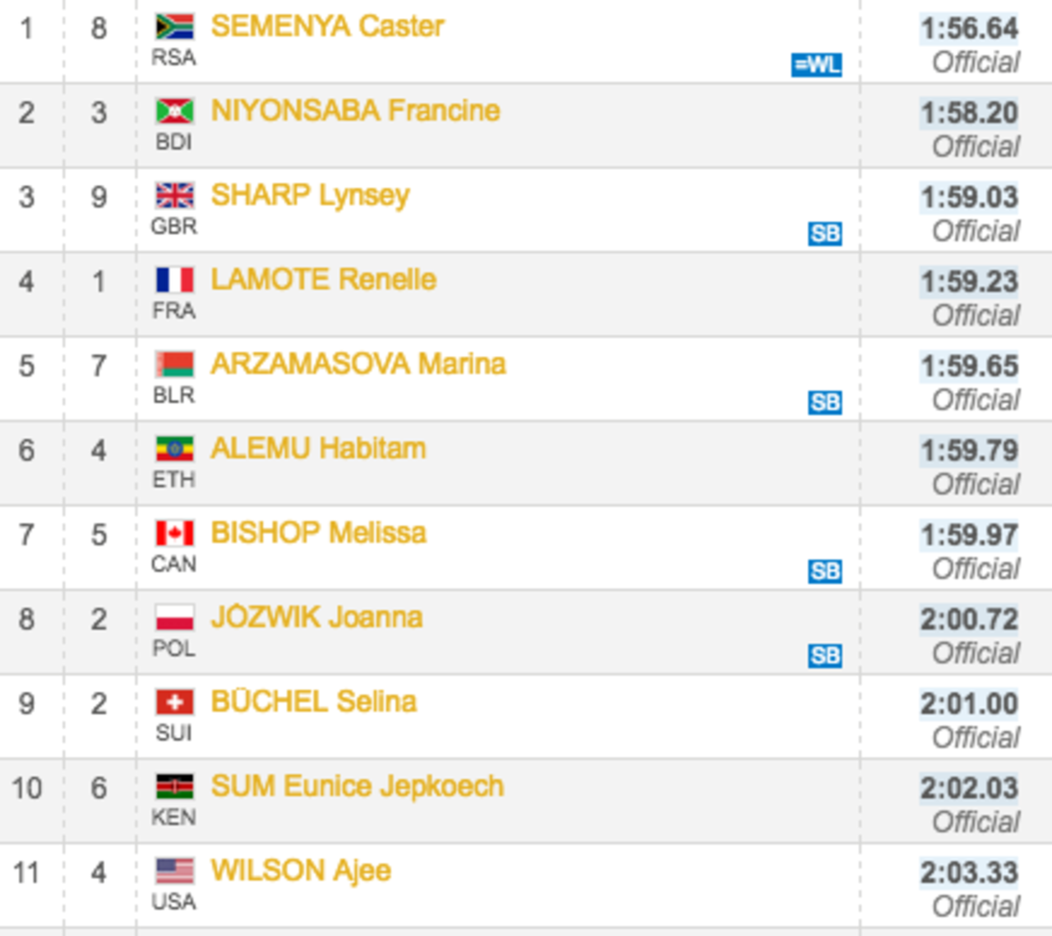Screen dimensions: 1052x936
Task: Click the SB badge on Arzamasova's row
Action: [825, 403]
